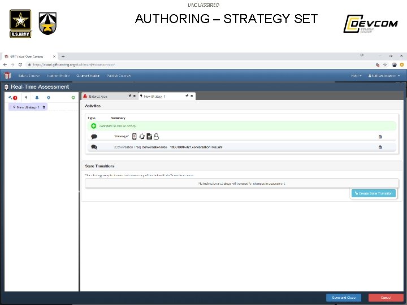Screen dimensions: 407x305
Task: Close the New Strategy 1 tab
Action: coord(192,95)
